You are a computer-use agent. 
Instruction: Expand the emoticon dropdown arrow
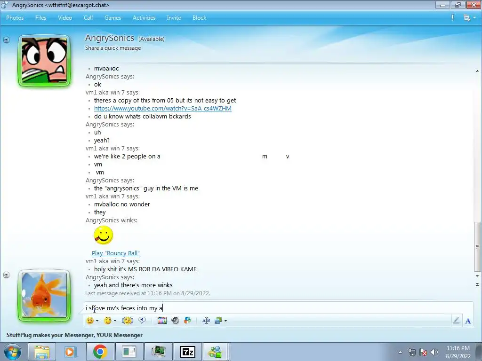coord(97,321)
